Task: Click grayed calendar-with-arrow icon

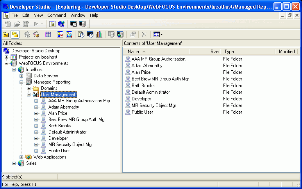Action: point(27,35)
